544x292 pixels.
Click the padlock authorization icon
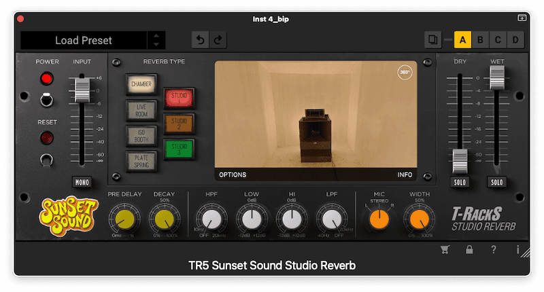[x=469, y=249]
